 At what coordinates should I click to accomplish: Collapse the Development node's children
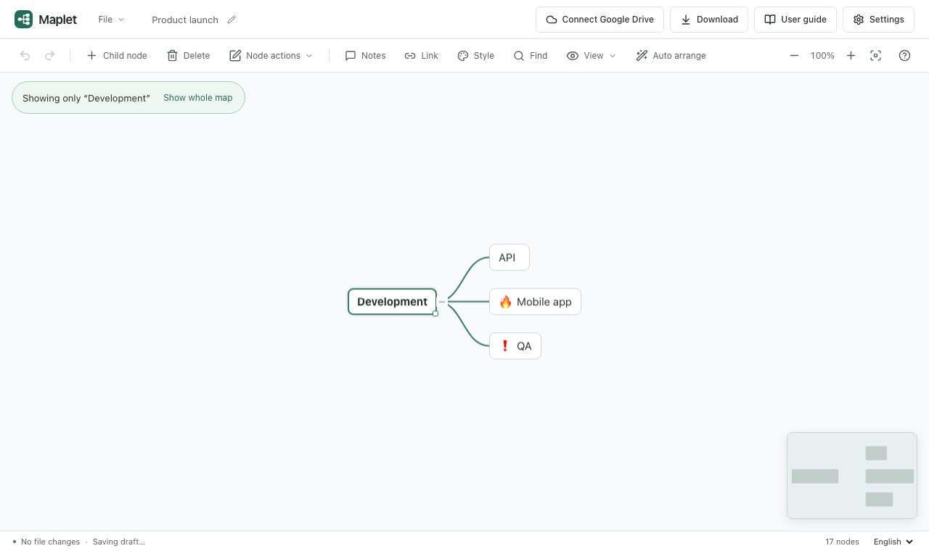(x=442, y=302)
